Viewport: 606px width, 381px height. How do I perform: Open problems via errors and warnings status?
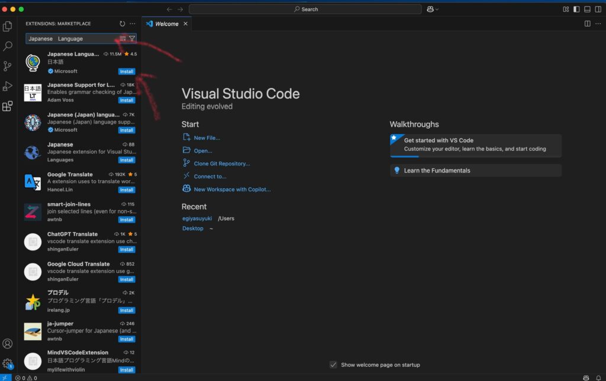pos(26,378)
